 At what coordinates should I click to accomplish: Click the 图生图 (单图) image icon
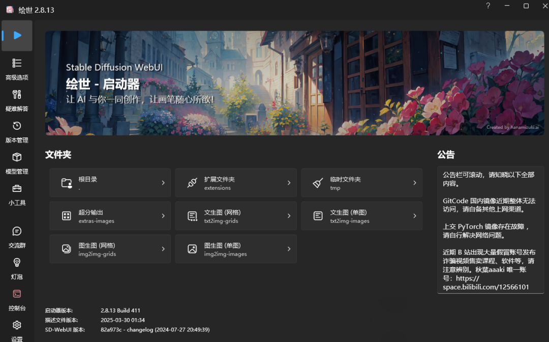(x=192, y=249)
